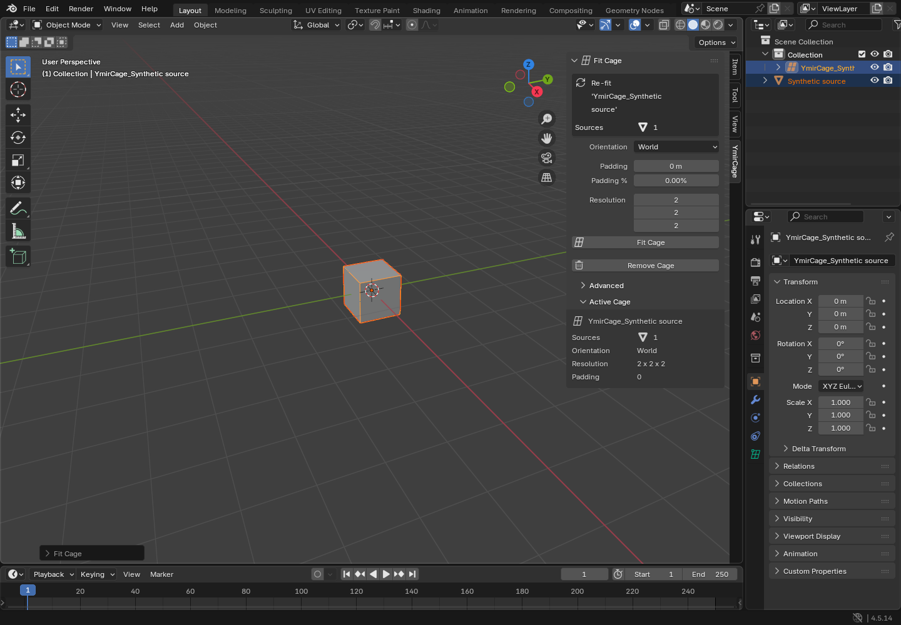901x625 pixels.
Task: Select the Move tool in toolbar
Action: pos(18,114)
